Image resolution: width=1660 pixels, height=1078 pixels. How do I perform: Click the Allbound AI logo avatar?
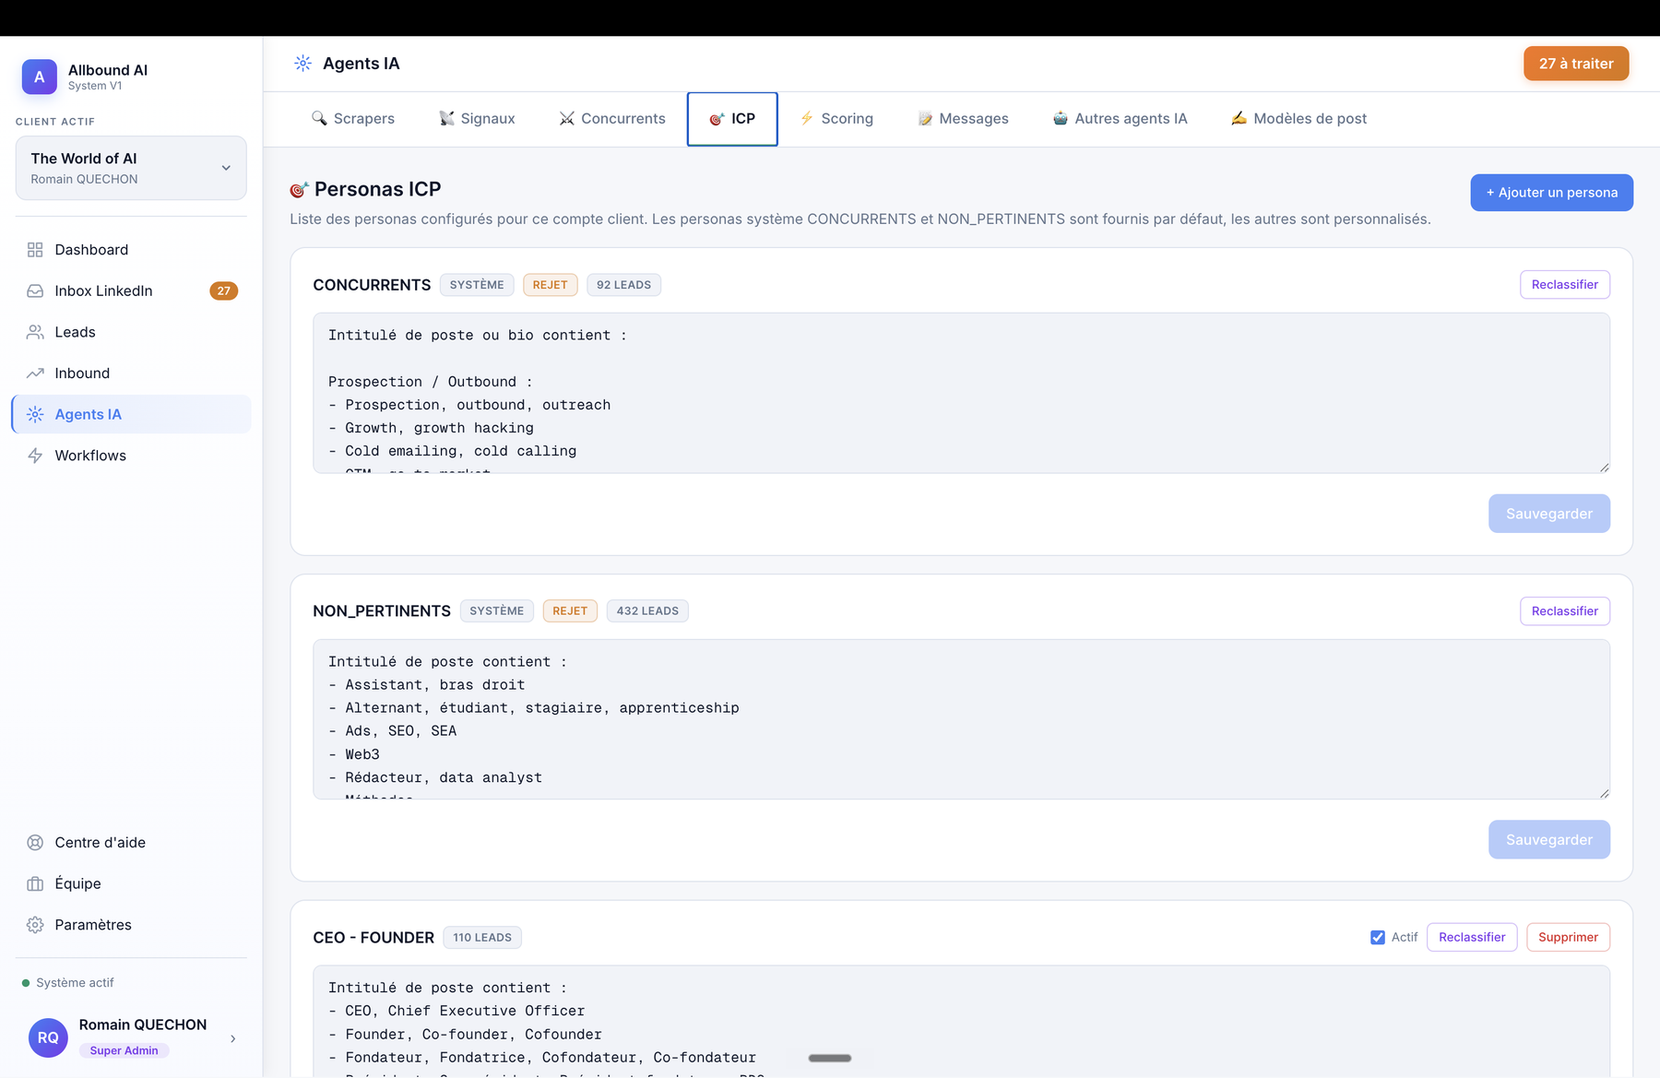40,77
